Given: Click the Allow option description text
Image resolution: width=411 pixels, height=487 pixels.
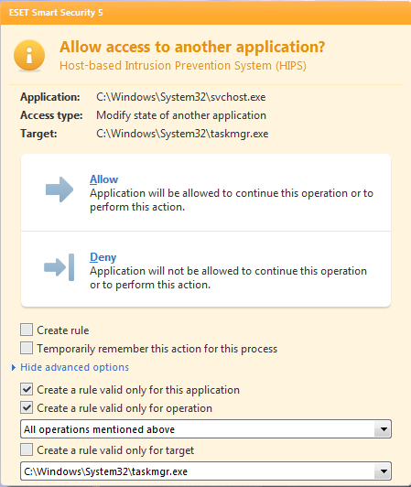Looking at the screenshot, I should click(232, 200).
